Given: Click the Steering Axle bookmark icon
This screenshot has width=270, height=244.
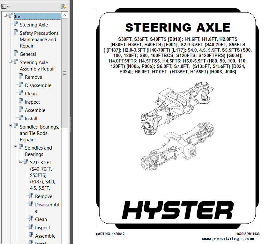Looking at the screenshot, I should [16, 24].
